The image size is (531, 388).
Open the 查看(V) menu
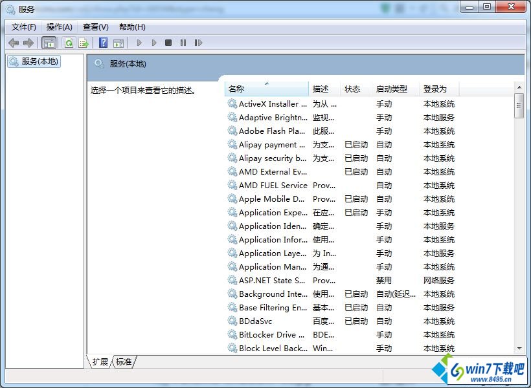pyautogui.click(x=95, y=27)
